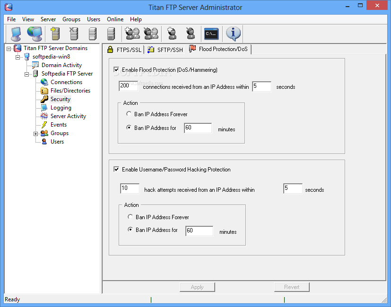Screen dimensions: 391x307
Task: Click the hacking ban minutes field showing 60
Action: (x=199, y=231)
